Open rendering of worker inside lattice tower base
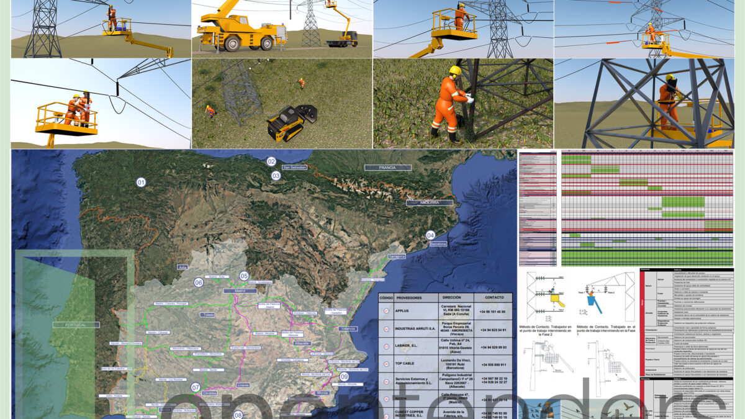745x419 pixels. pyautogui.click(x=644, y=103)
